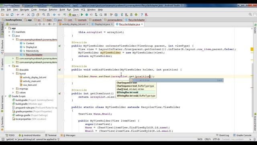Collapse the res folder

10,66
